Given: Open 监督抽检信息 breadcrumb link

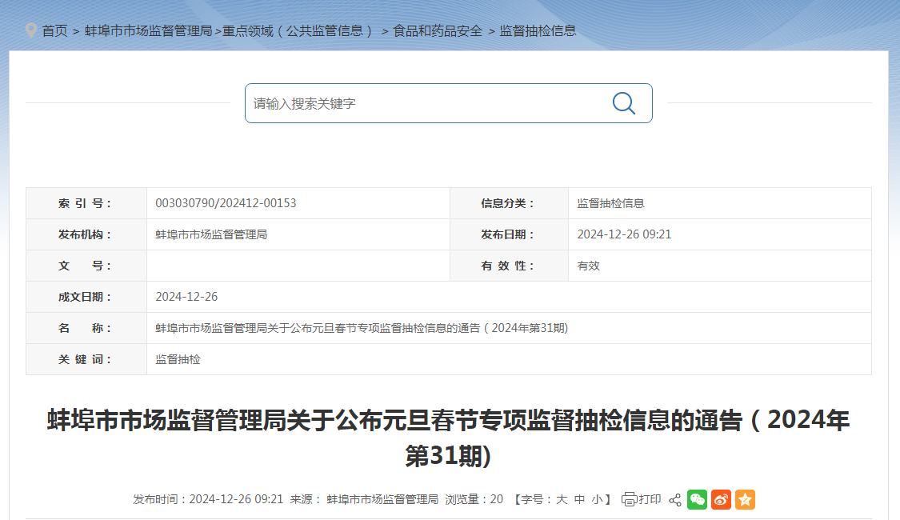Looking at the screenshot, I should point(538,31).
